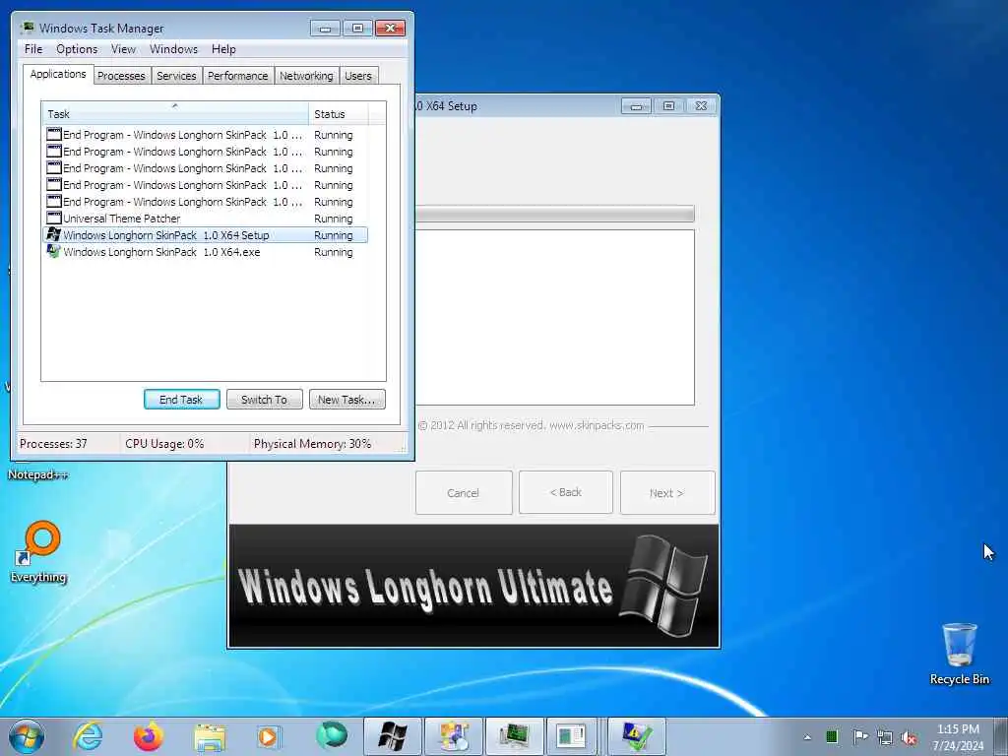Select the first End Program SkinPack task

[205, 135]
